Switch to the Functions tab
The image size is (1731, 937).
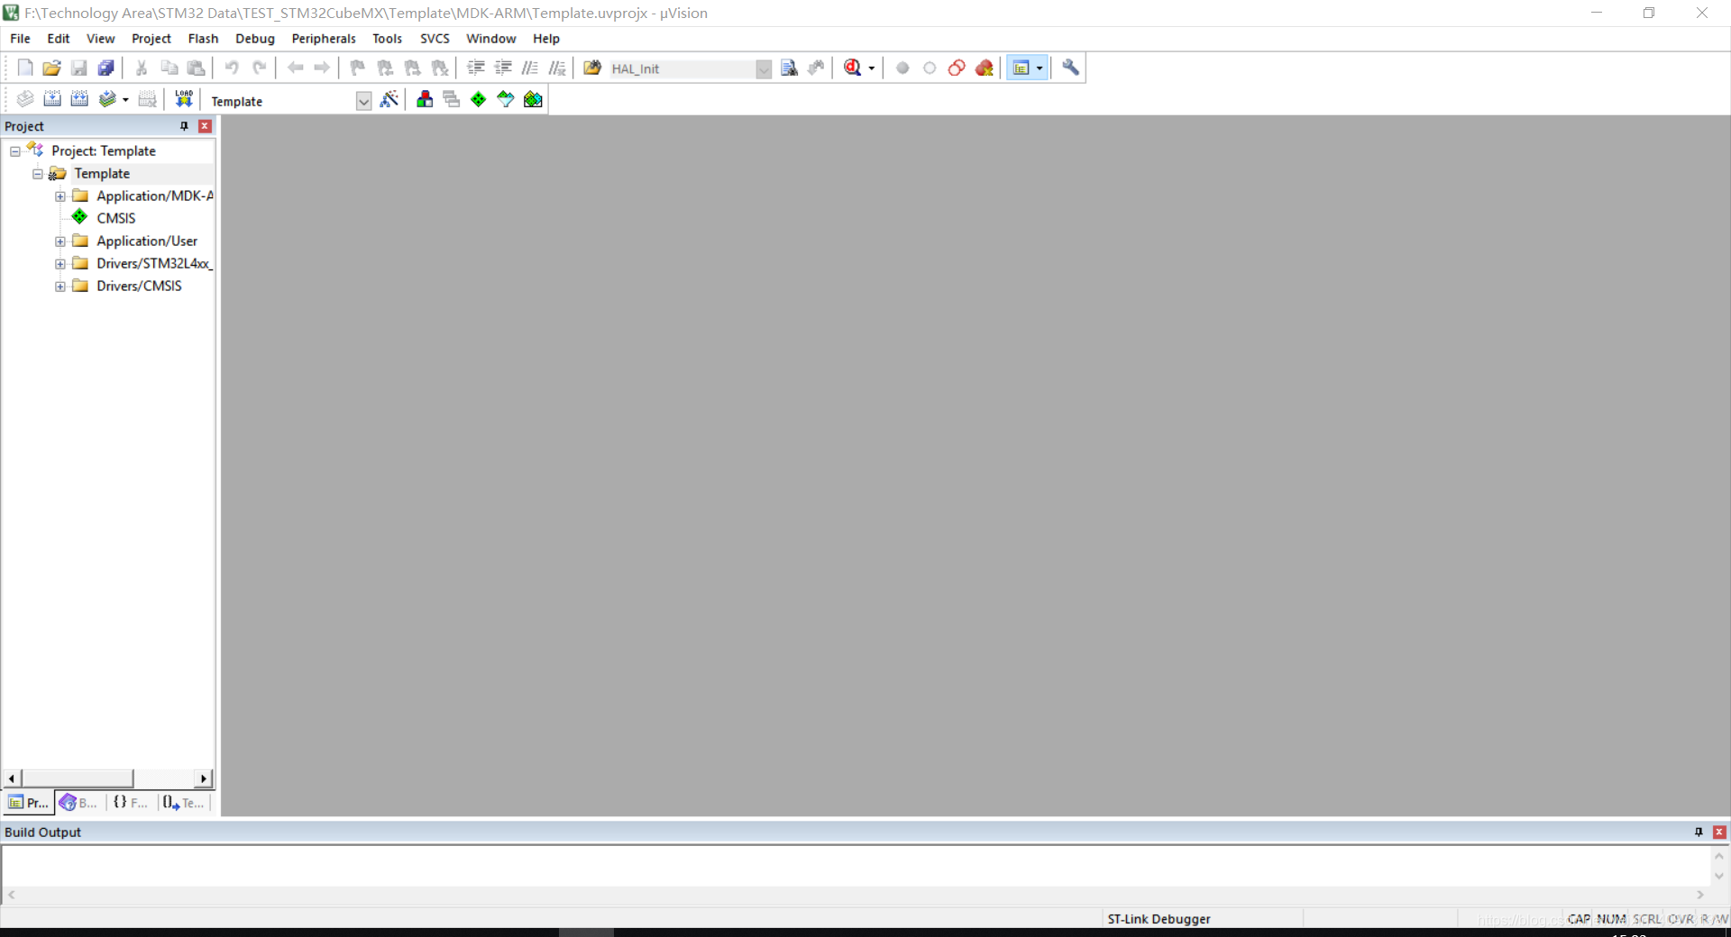click(131, 803)
